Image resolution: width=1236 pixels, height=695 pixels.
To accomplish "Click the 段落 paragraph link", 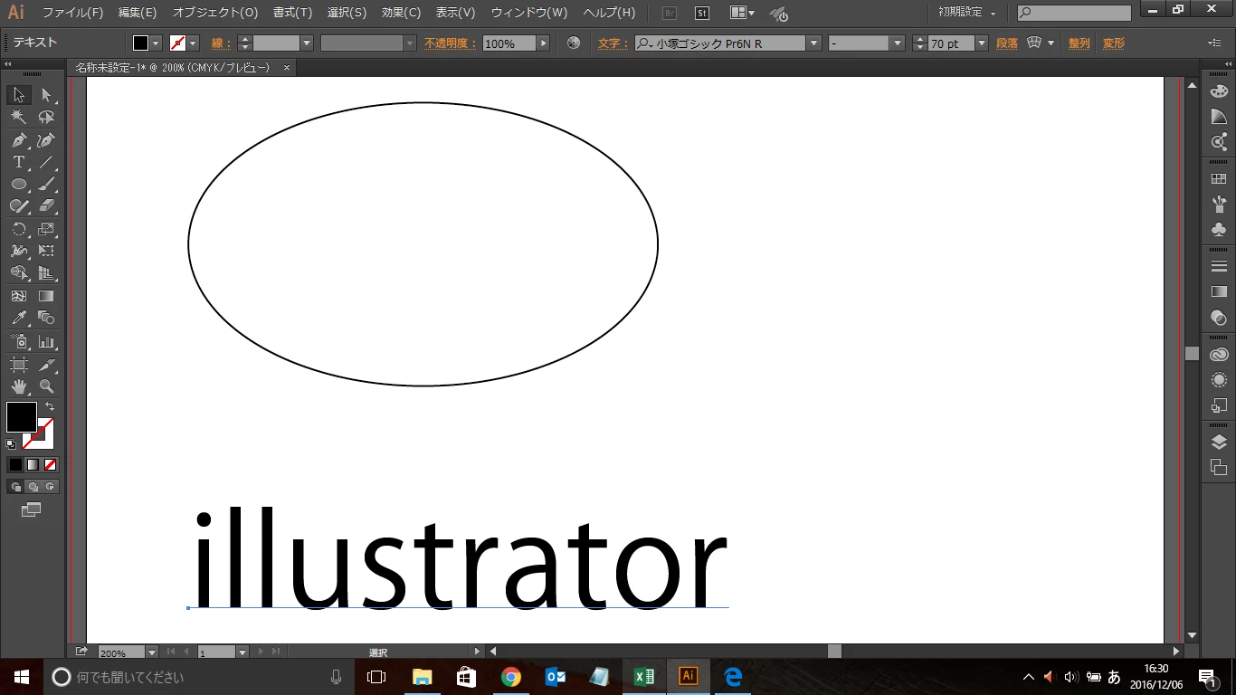I will (x=1006, y=43).
